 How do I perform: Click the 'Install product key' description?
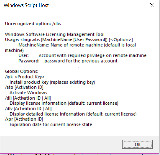(x=52, y=82)
